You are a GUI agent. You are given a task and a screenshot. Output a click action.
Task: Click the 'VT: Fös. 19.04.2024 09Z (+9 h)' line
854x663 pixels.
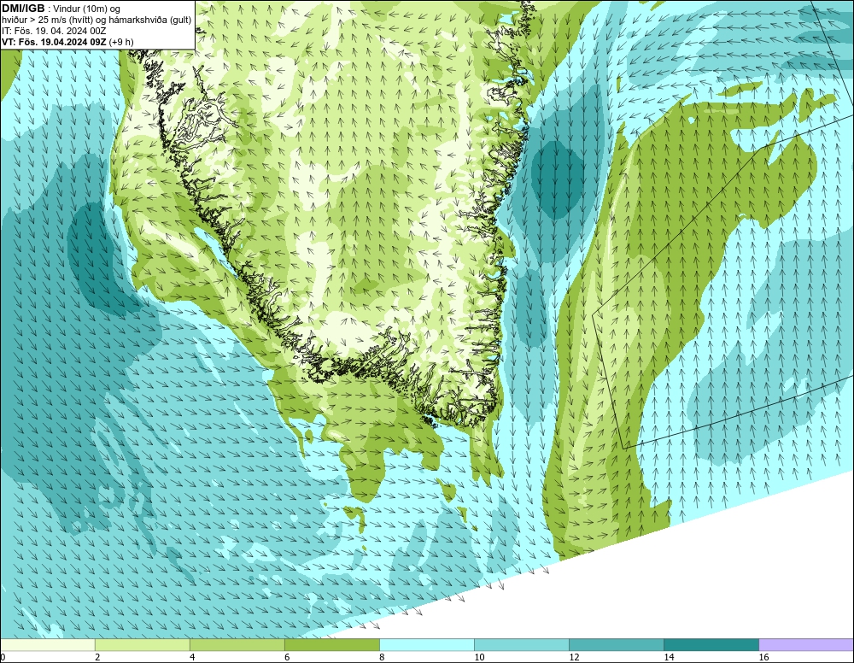[67, 42]
